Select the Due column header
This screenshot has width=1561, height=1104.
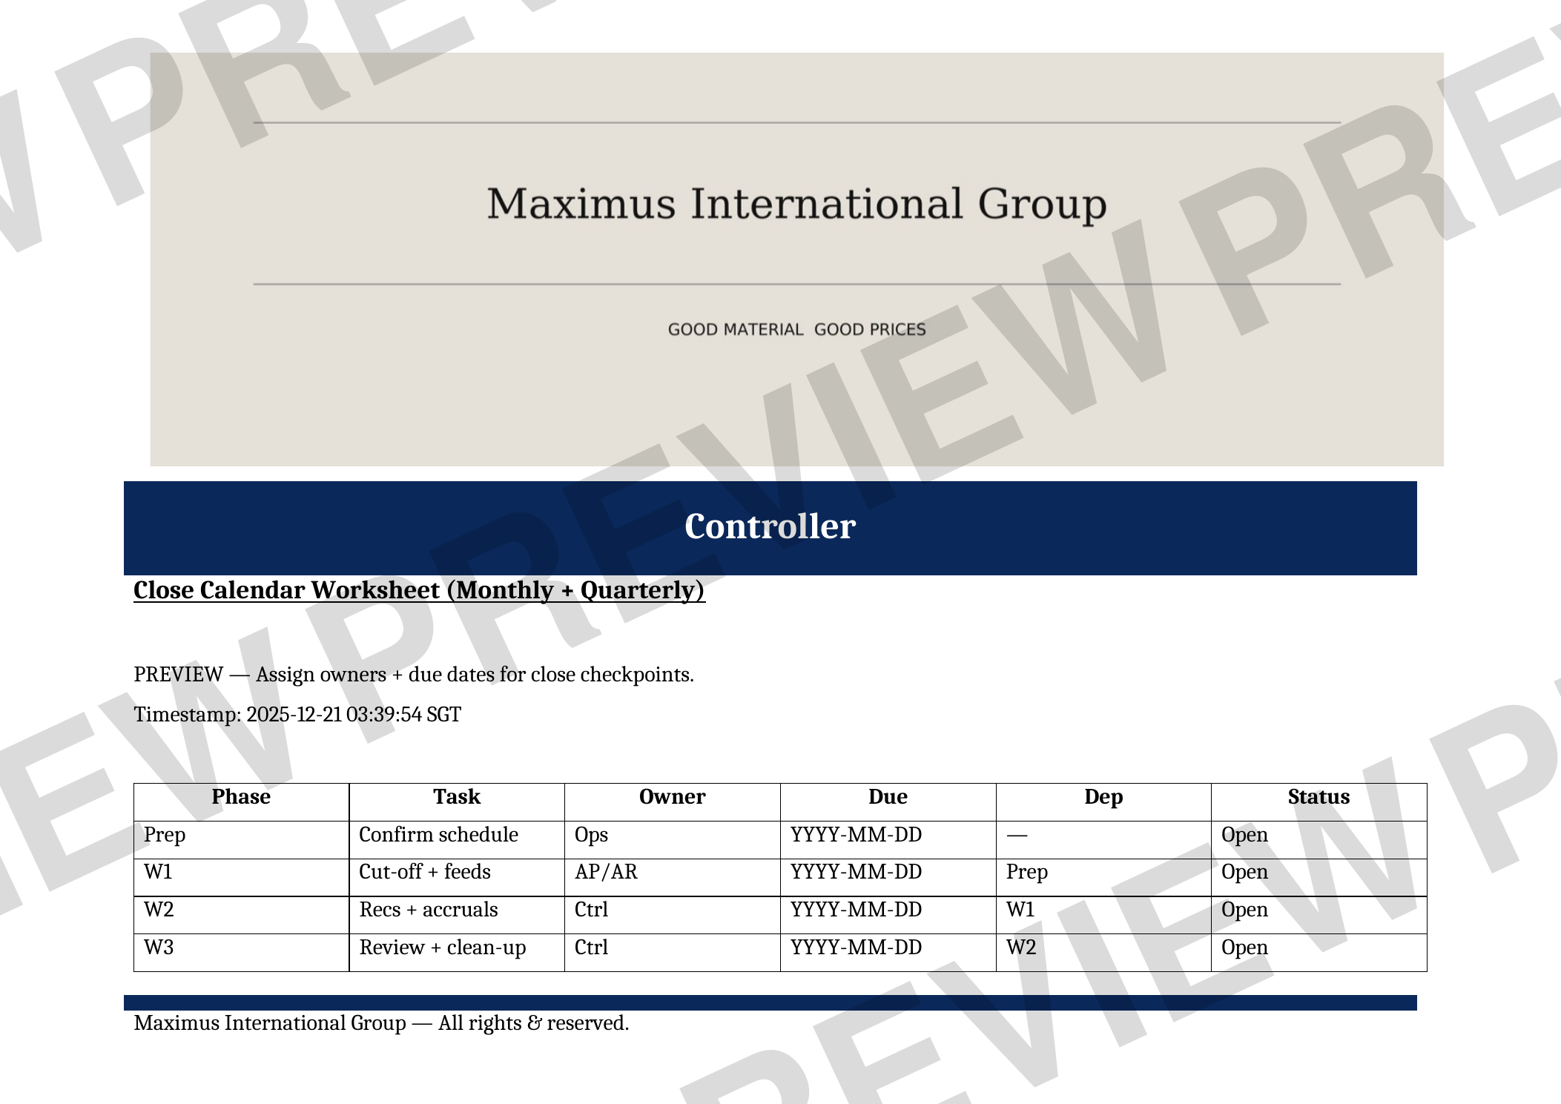pyautogui.click(x=888, y=797)
